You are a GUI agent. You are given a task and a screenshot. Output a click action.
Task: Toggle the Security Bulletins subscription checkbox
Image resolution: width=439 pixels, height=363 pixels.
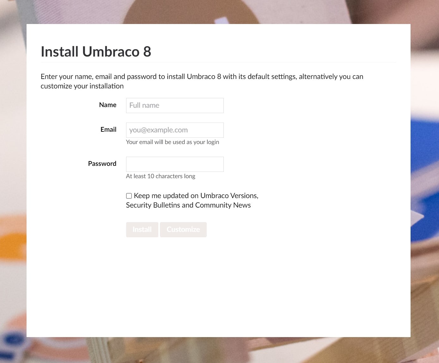[x=129, y=196]
